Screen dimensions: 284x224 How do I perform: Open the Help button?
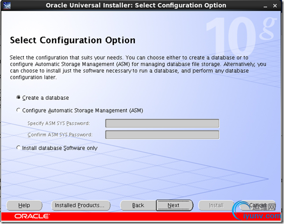coord(24,205)
